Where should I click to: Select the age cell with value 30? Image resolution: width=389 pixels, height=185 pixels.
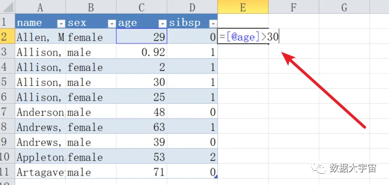click(142, 81)
